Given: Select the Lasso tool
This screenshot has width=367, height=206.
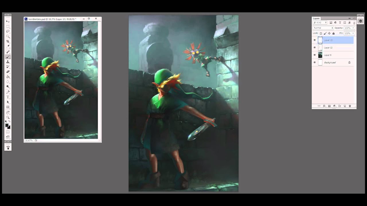Looking at the screenshot, I should point(8,31).
